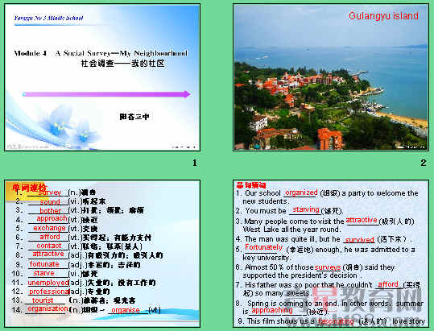Viewport: 434px width, 331px height.
Task: Click slide number label 2
Action: pos(424,163)
